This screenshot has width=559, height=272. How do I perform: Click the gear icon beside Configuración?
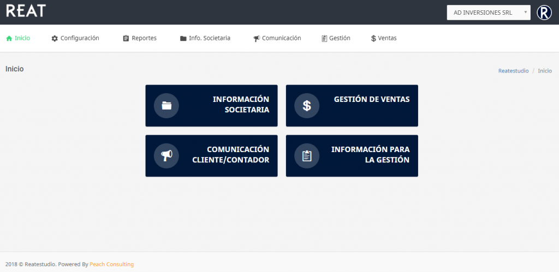click(55, 39)
